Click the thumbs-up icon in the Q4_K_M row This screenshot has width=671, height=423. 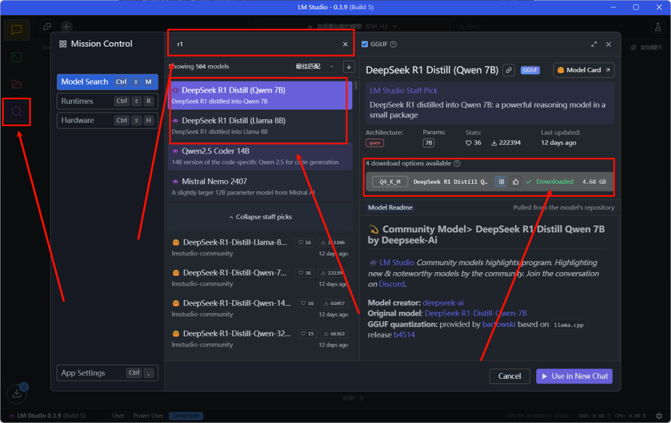click(x=515, y=182)
